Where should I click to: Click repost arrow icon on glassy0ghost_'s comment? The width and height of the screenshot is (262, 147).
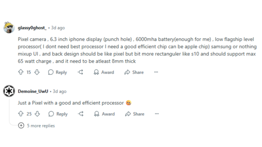point(81,72)
